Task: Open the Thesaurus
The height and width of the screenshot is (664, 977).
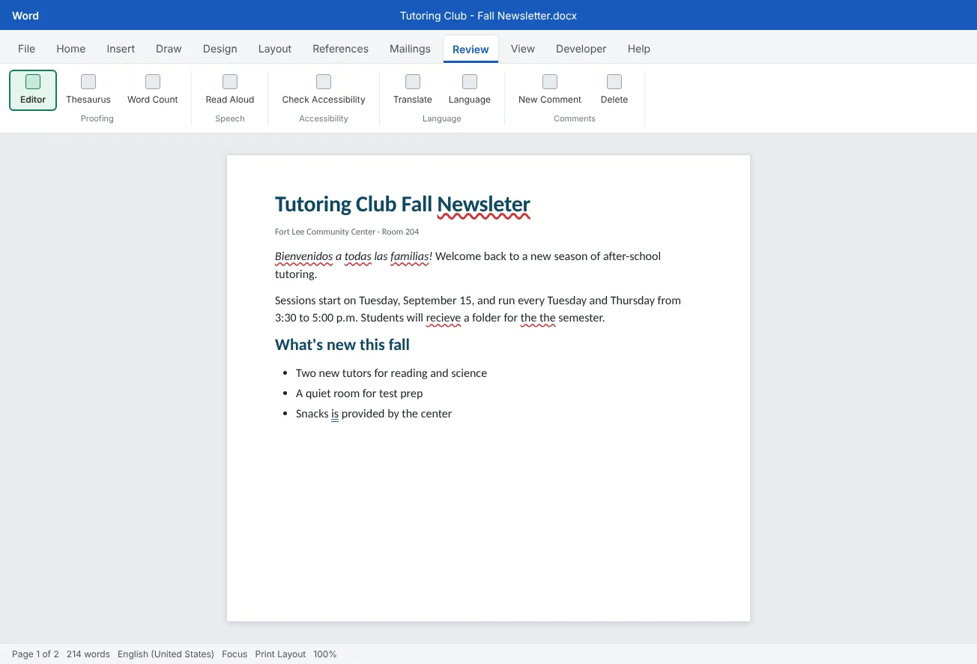Action: point(88,90)
